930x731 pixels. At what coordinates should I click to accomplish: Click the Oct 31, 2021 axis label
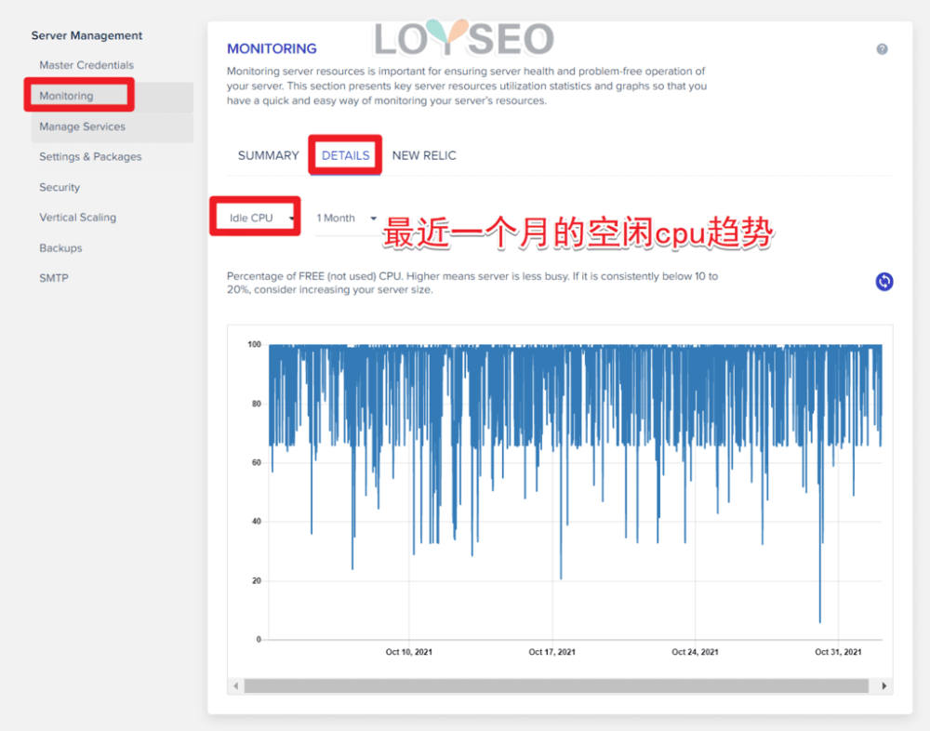tap(838, 652)
